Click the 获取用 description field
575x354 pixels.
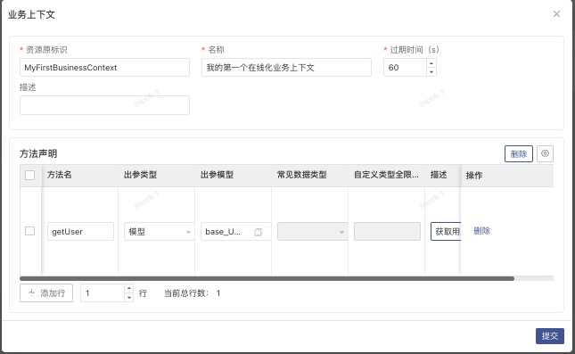tap(446, 232)
